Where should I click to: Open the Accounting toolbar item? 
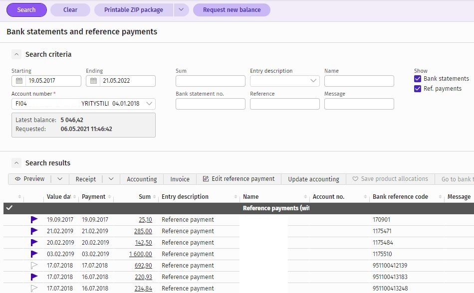(142, 179)
